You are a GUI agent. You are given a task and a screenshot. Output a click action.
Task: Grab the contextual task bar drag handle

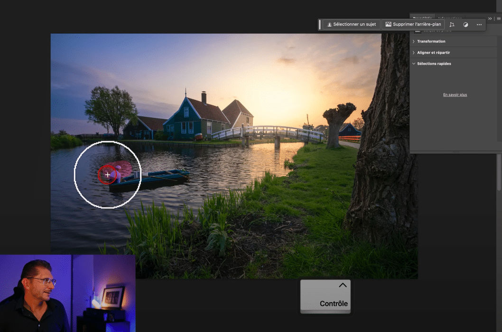tap(320, 25)
